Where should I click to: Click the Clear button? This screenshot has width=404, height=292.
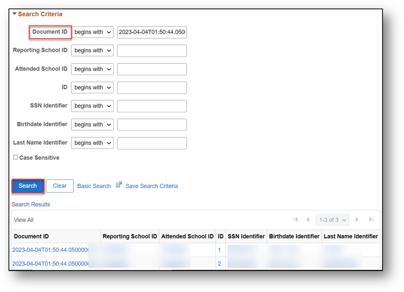60,186
